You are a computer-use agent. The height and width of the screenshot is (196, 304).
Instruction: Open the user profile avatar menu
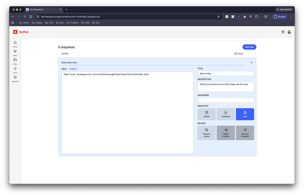tap(289, 32)
